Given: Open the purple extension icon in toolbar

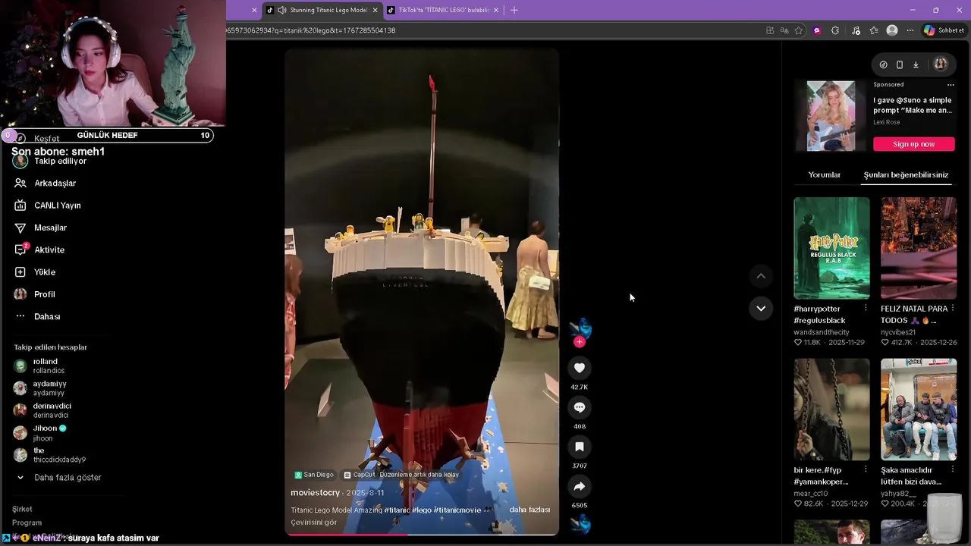Looking at the screenshot, I should point(817,30).
